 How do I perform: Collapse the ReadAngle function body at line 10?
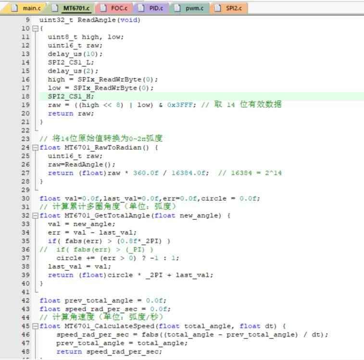pos(35,28)
